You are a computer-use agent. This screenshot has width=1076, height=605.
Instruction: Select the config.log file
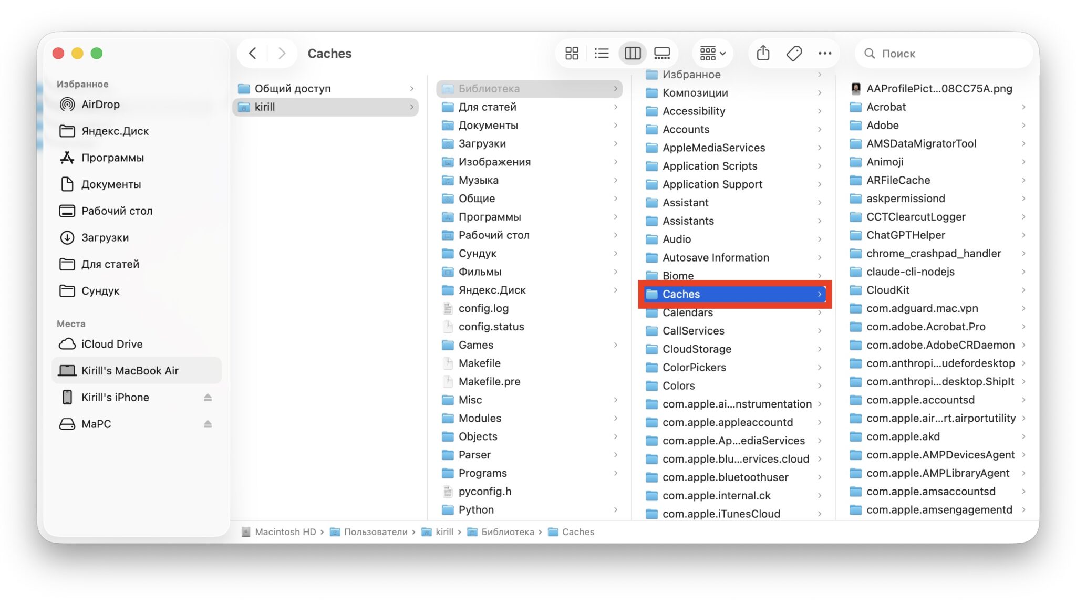pos(530,308)
